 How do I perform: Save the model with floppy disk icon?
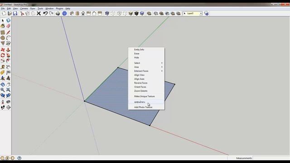[15, 13]
